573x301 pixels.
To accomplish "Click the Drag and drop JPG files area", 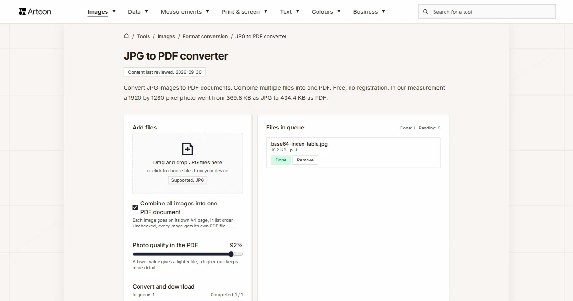I will tap(188, 163).
